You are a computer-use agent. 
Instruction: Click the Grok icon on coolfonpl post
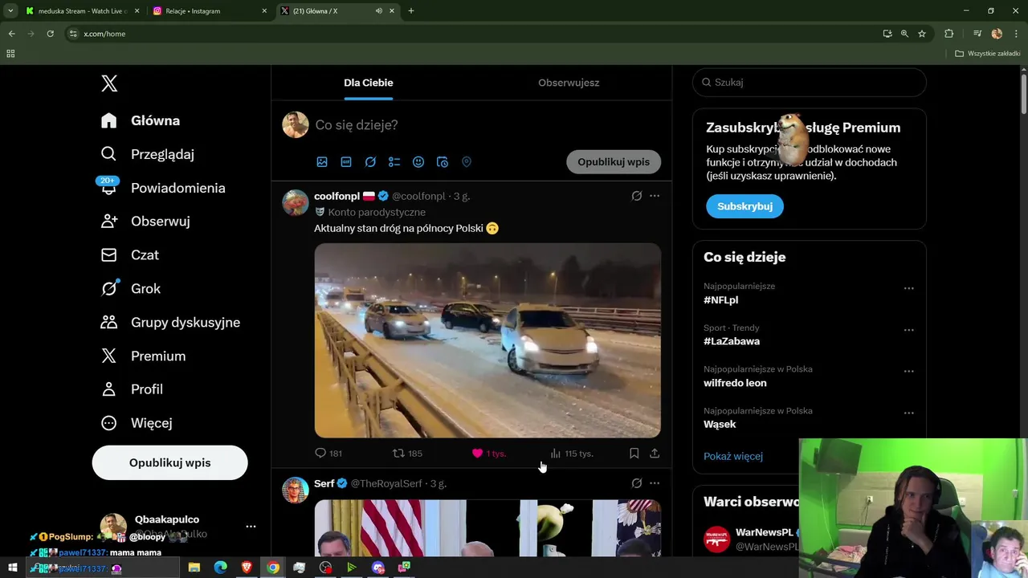point(637,196)
